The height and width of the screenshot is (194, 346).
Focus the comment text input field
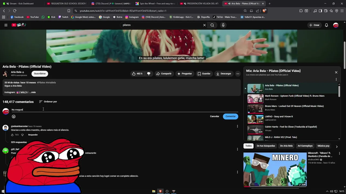click(x=125, y=110)
